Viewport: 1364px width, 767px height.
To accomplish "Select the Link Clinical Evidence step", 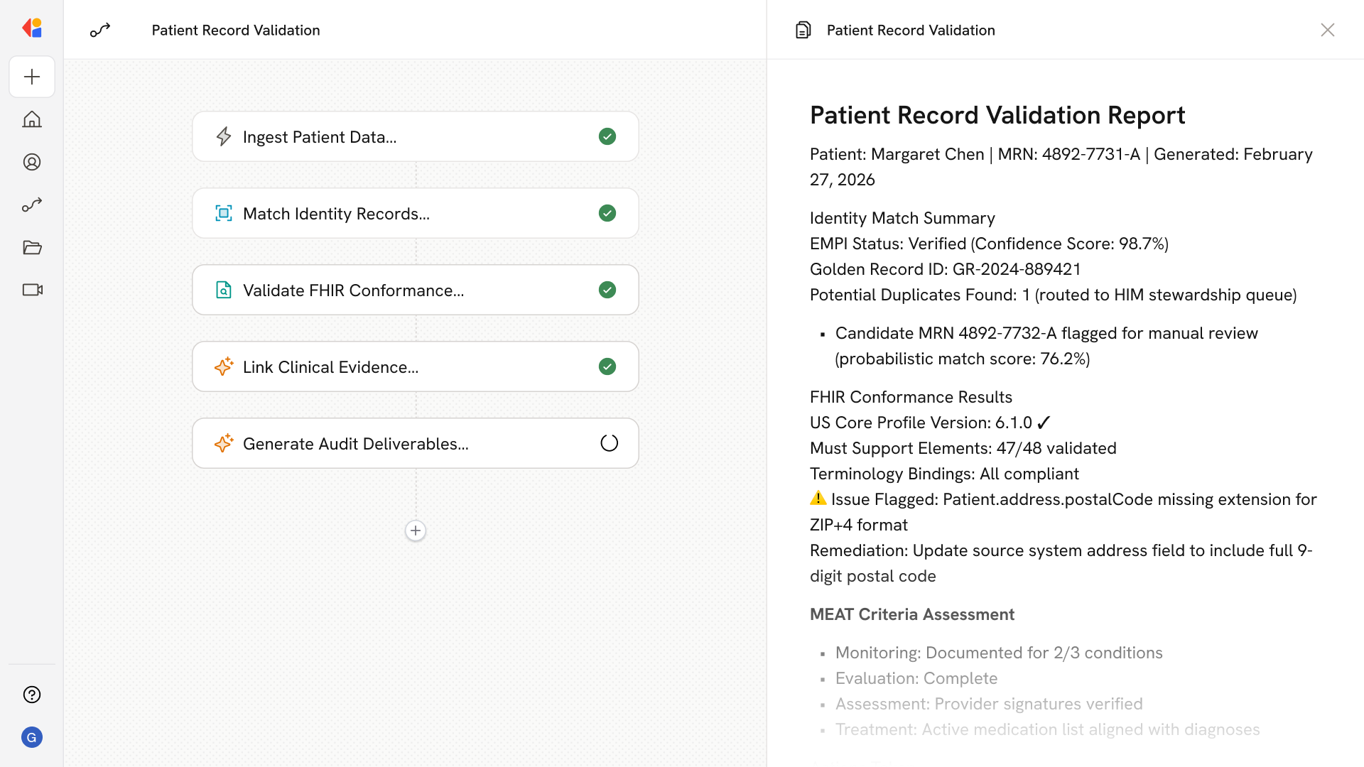I will (x=415, y=366).
